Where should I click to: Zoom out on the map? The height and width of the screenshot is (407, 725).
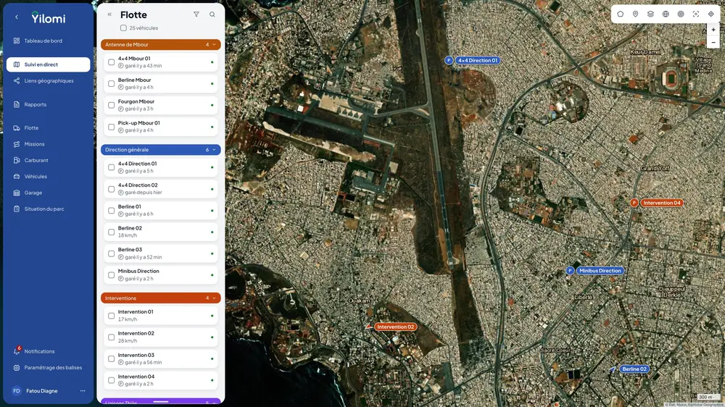pyautogui.click(x=713, y=43)
